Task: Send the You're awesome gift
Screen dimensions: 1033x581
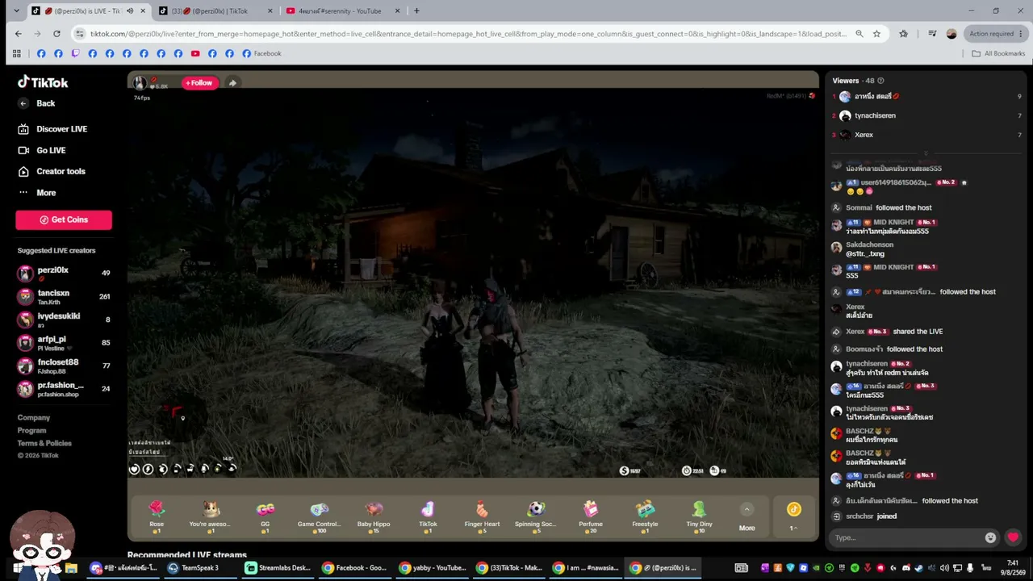Action: [210, 516]
